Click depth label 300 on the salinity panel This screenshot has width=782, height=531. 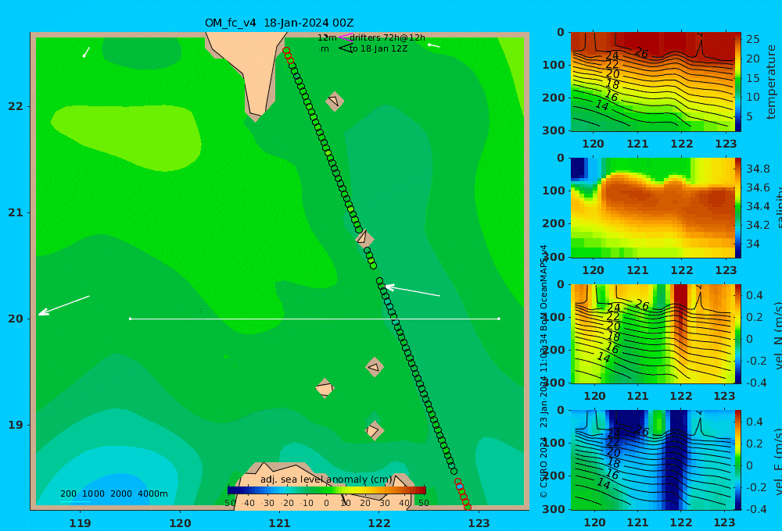pyautogui.click(x=554, y=257)
